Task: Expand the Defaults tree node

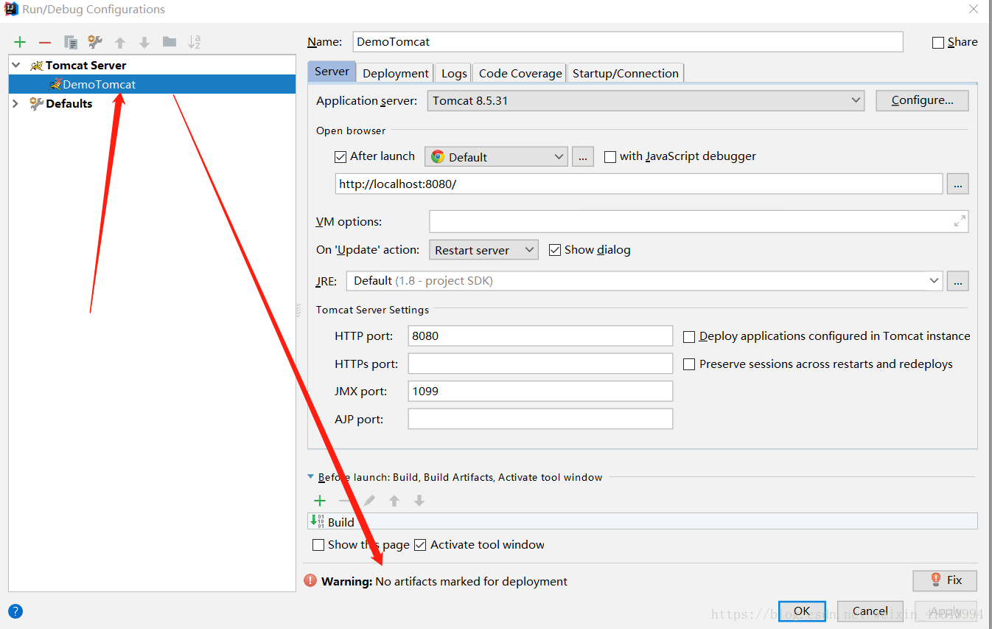Action: click(x=16, y=104)
